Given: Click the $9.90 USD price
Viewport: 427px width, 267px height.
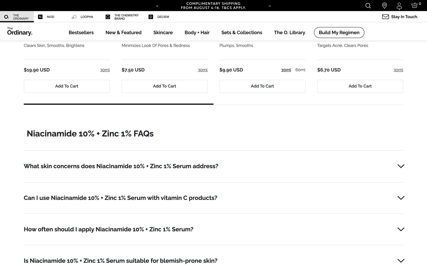Looking at the screenshot, I should (x=231, y=70).
